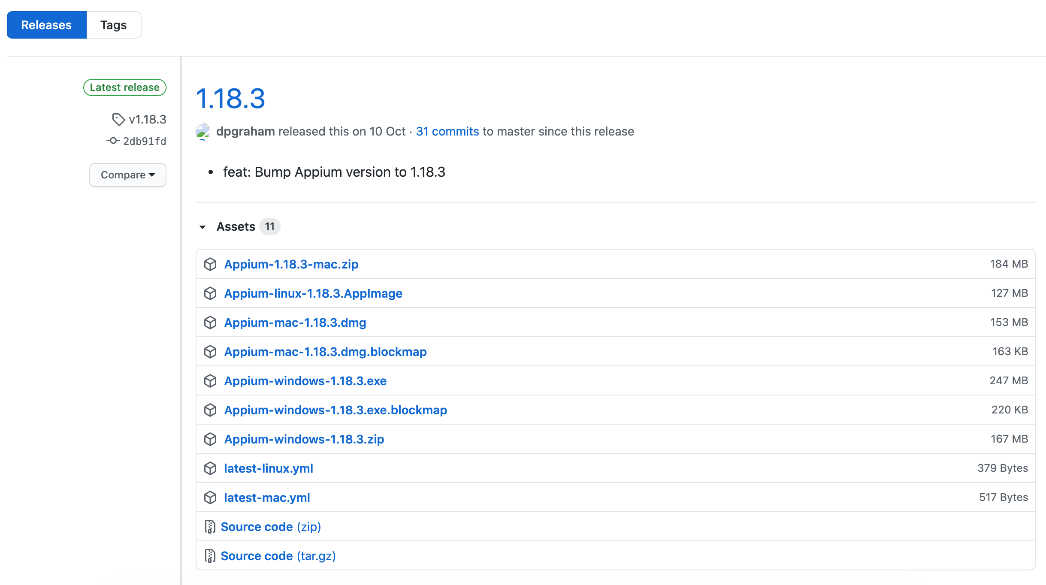Click the Assets count badge 11
The height and width of the screenshot is (585, 1046).
pyautogui.click(x=269, y=226)
